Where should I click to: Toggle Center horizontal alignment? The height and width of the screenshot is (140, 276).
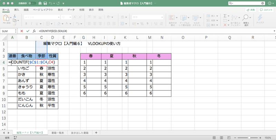tap(95, 23)
